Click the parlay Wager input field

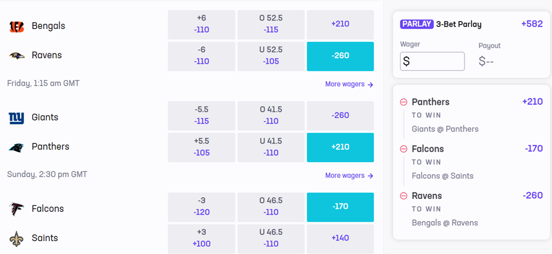(x=432, y=62)
